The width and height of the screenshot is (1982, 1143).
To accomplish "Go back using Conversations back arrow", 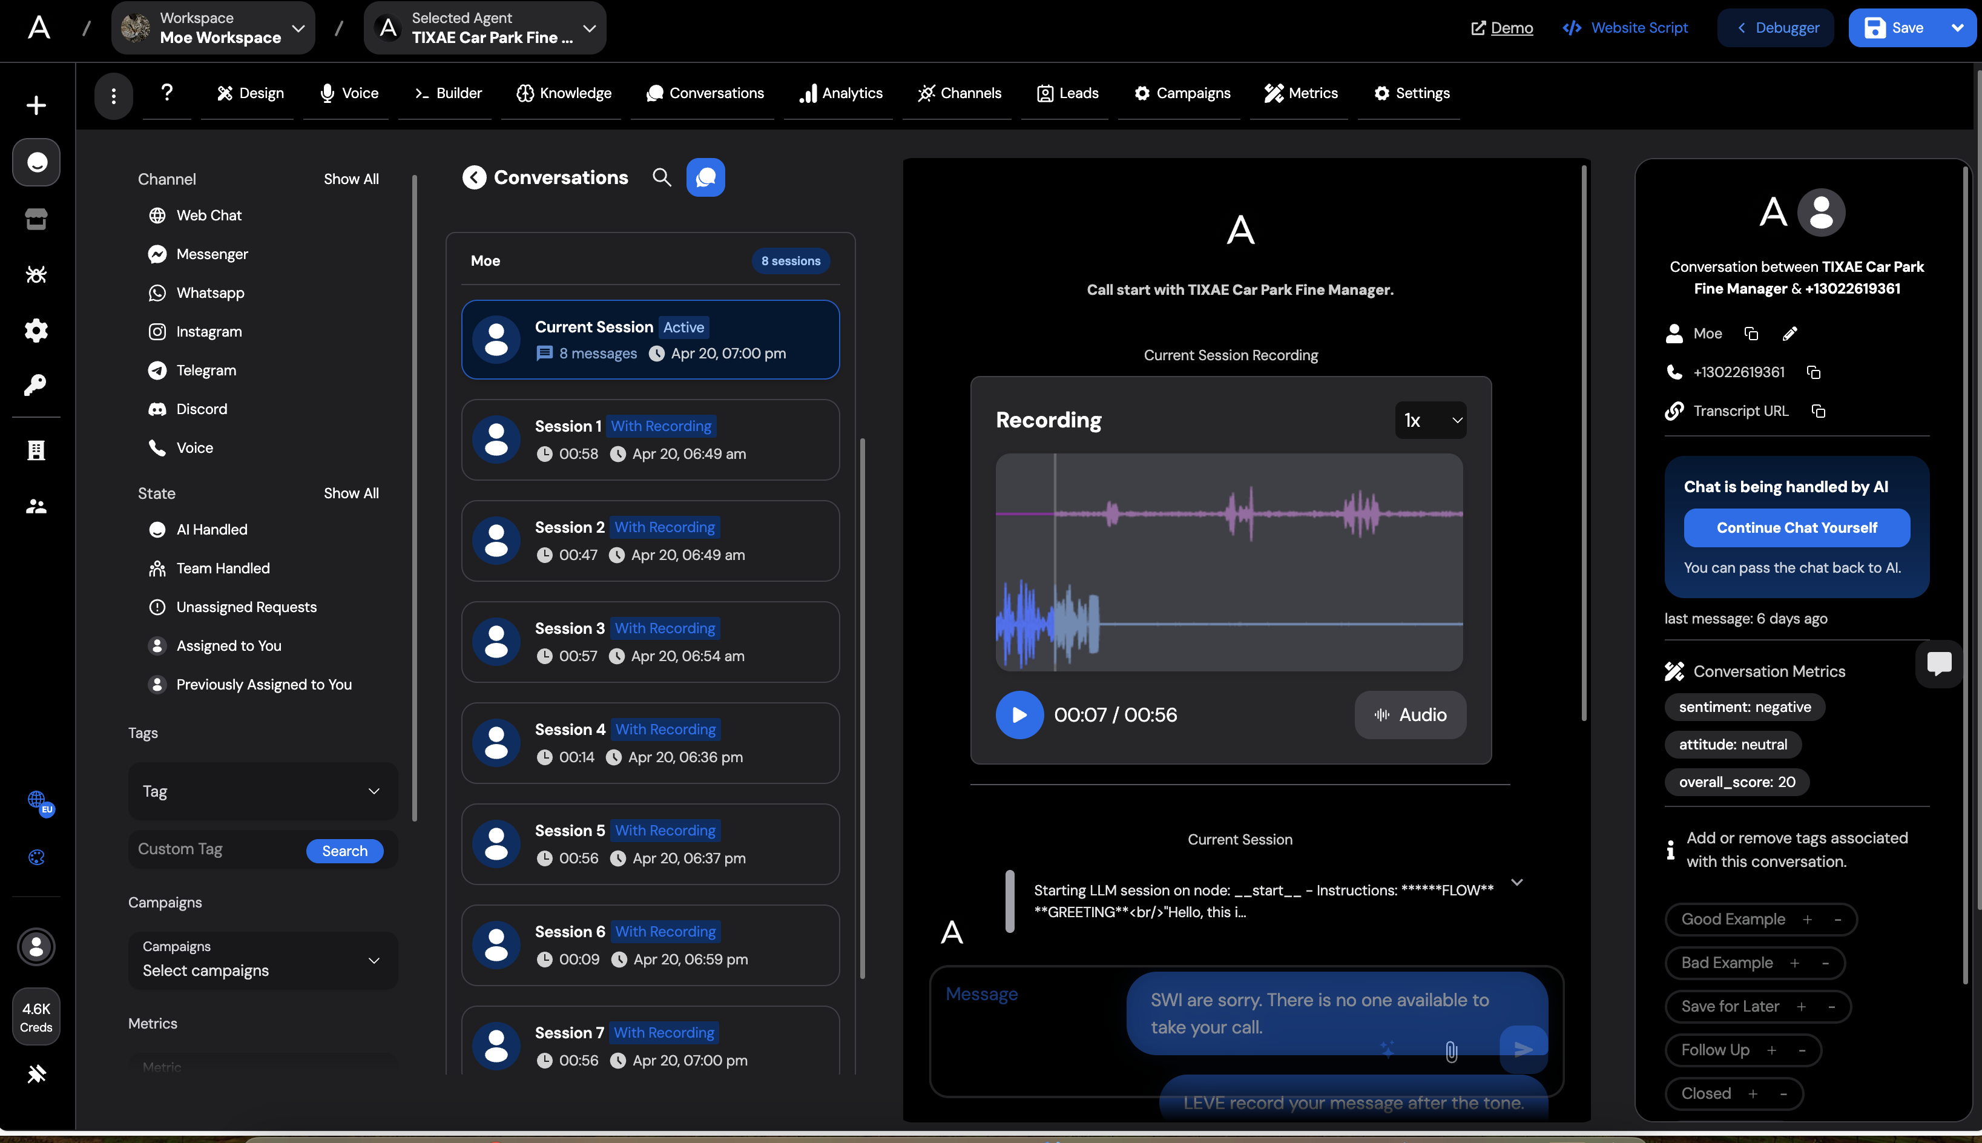I will click(x=474, y=177).
